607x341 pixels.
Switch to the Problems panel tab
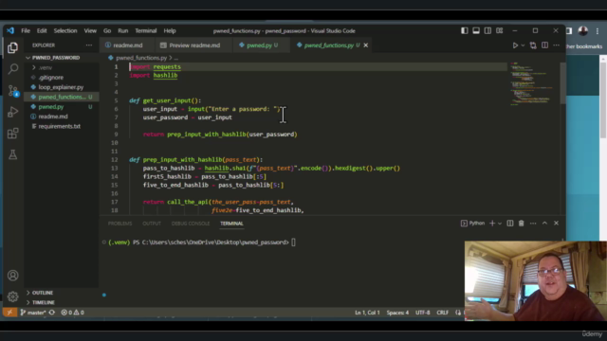(120, 224)
